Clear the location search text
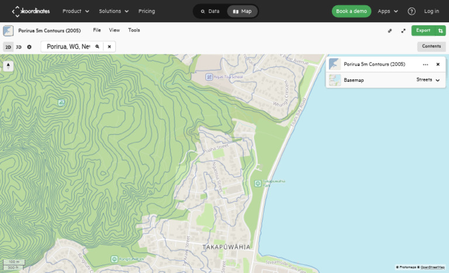449x273 pixels. (109, 46)
